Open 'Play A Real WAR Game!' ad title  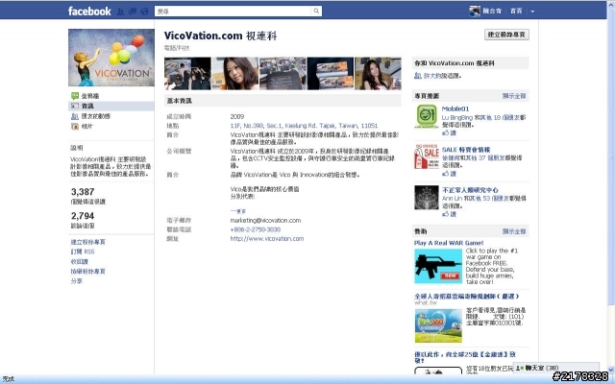tap(449, 243)
